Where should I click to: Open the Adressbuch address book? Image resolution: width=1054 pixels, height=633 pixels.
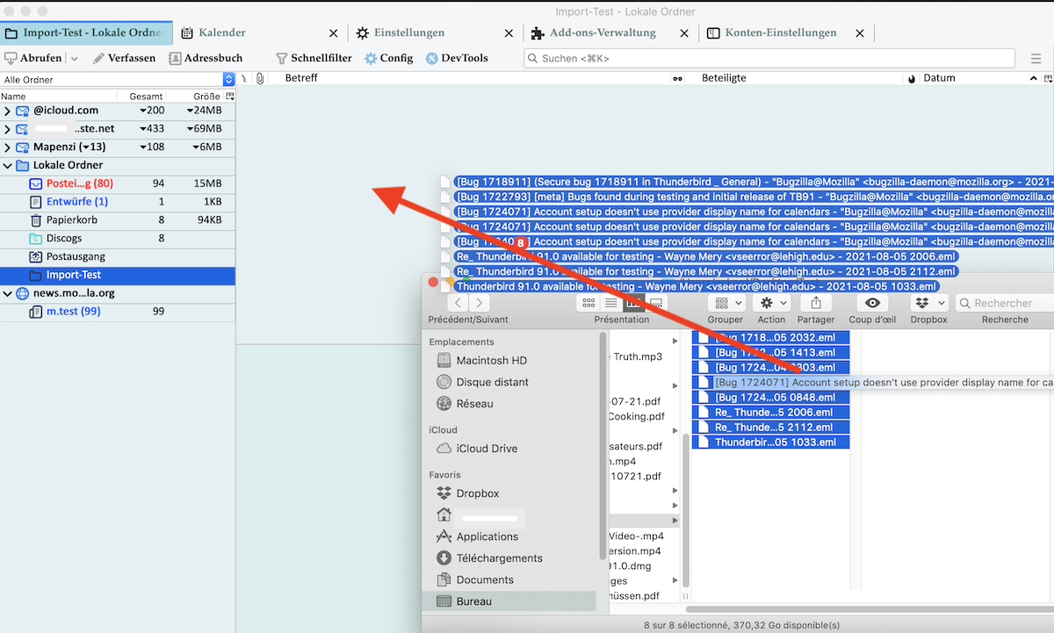click(206, 58)
